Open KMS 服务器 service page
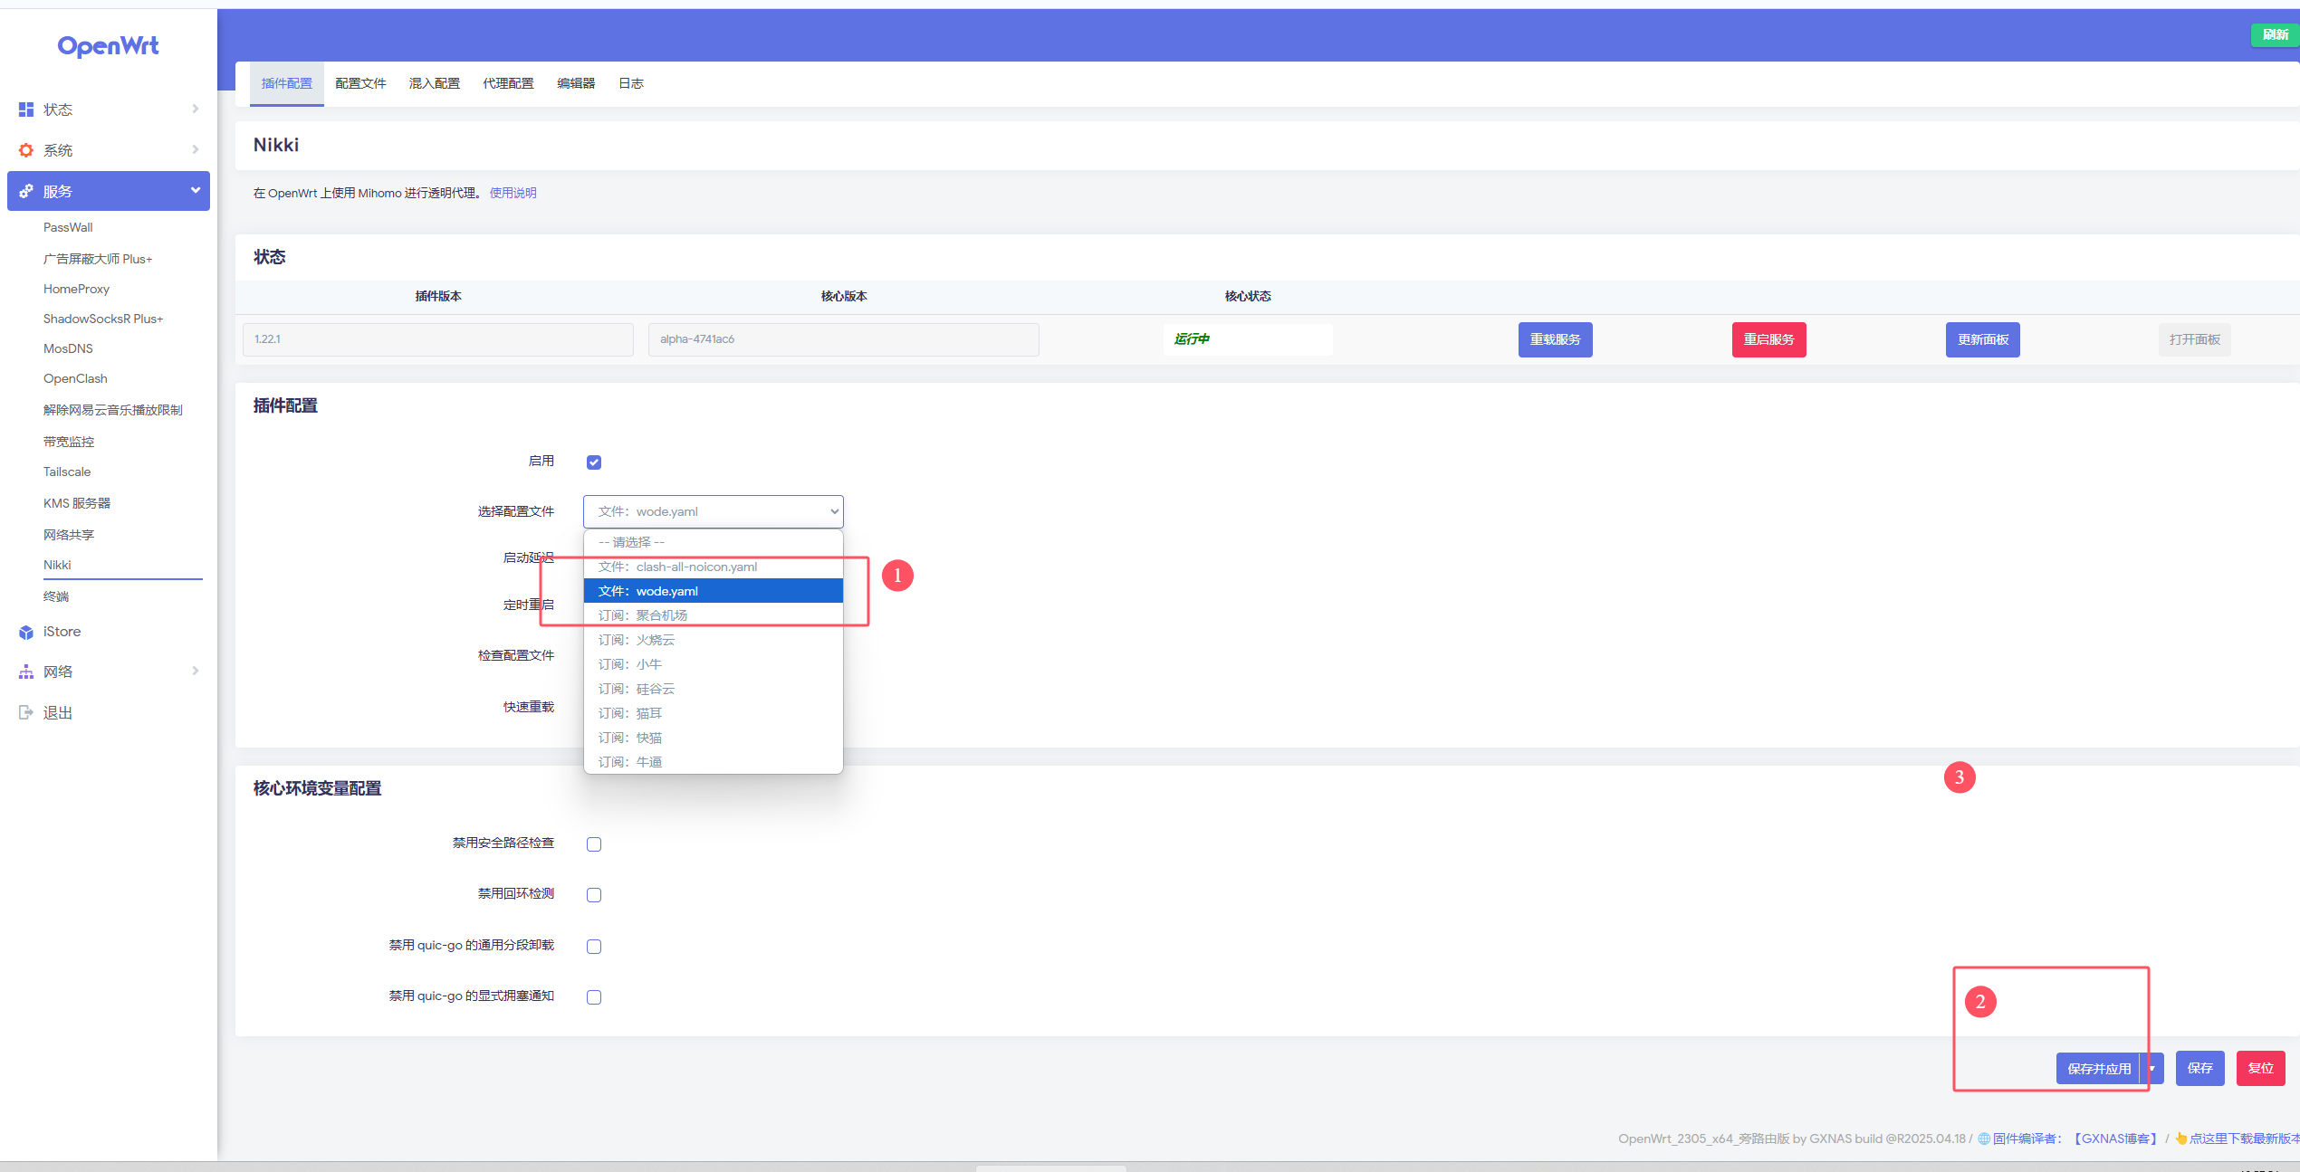2300x1172 pixels. [77, 503]
